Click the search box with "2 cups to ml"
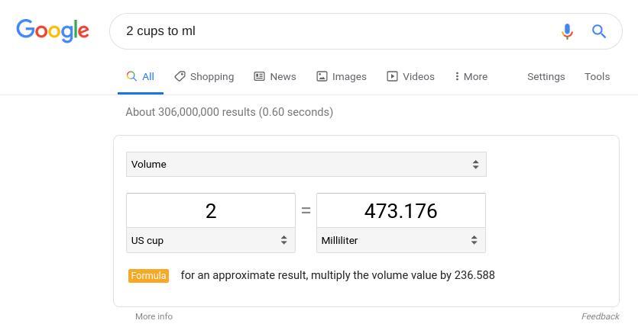This screenshot has height=327, width=638. coord(329,31)
